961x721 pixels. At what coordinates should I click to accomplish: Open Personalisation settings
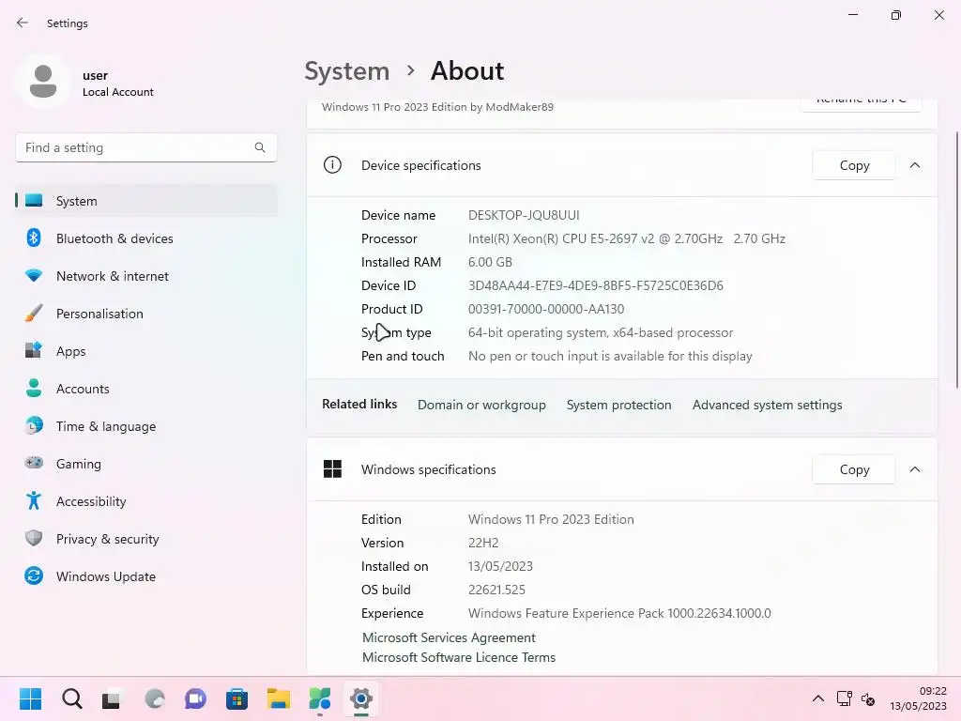[146, 314]
